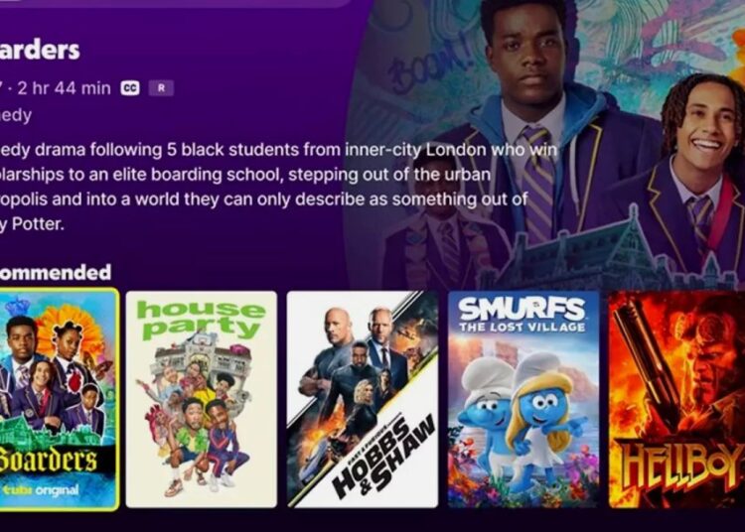Click the Recommended section heading

pyautogui.click(x=55, y=272)
